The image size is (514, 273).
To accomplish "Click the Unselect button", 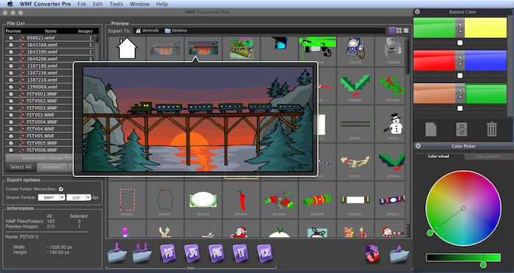I will pyautogui.click(x=52, y=167).
